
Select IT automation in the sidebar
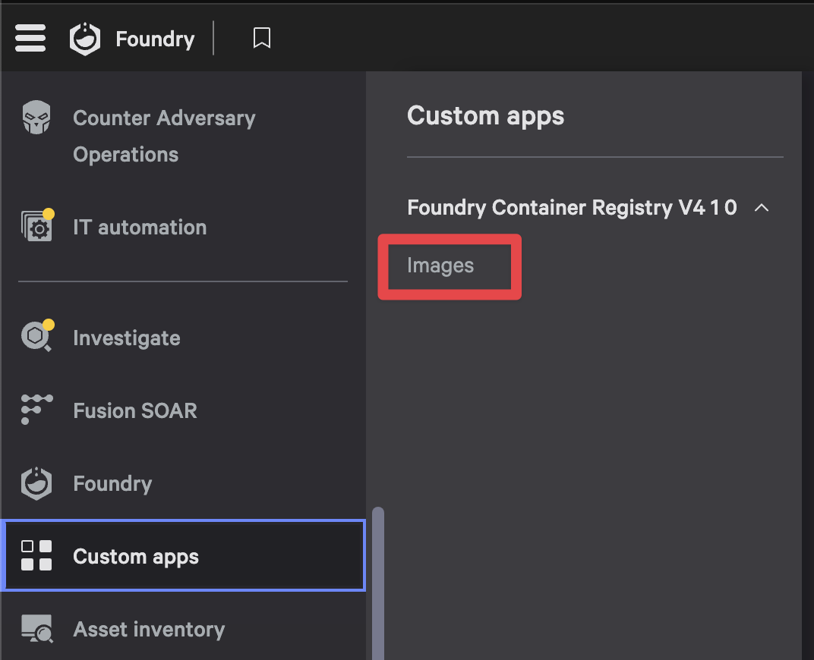tap(140, 227)
